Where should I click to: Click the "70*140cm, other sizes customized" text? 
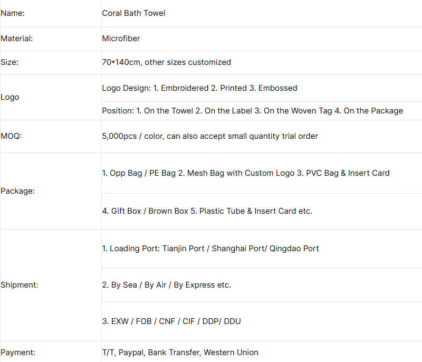166,62
